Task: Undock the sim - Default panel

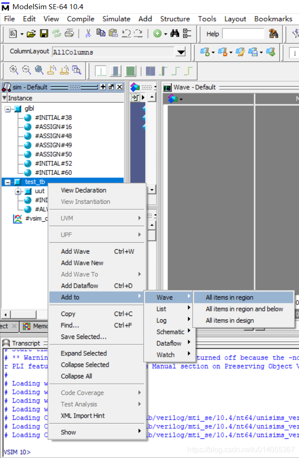Action: coord(111,87)
